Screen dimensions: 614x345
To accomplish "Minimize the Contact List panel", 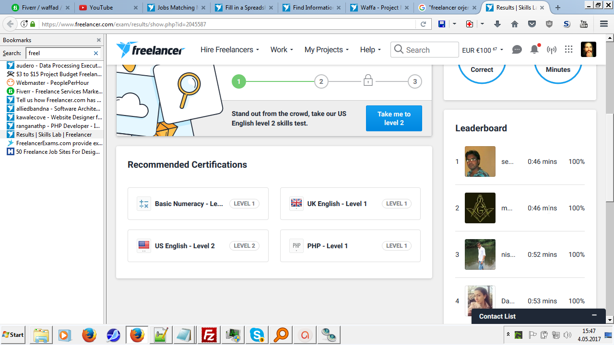I will pos(594,315).
